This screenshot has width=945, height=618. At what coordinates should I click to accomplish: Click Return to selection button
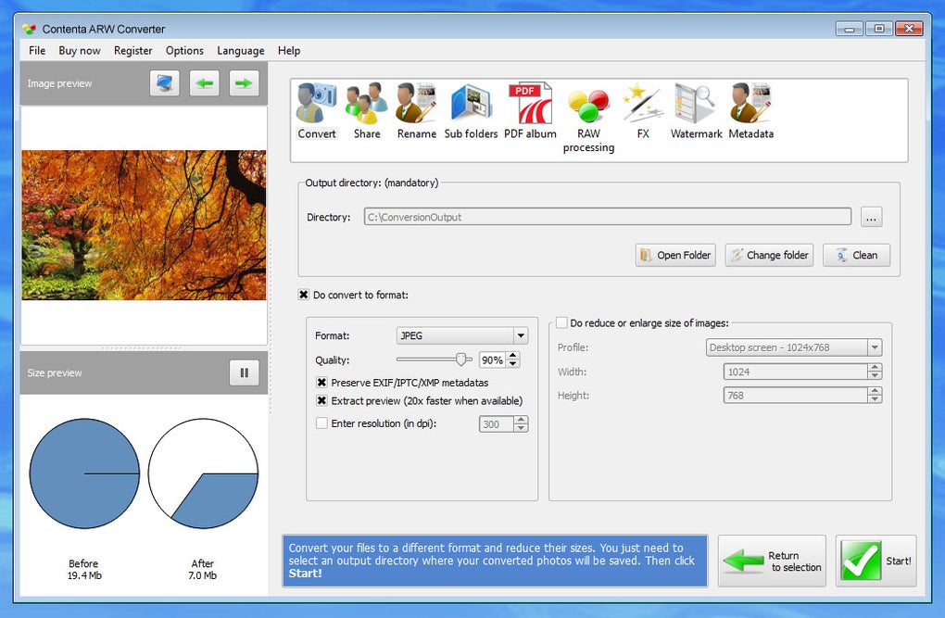(x=772, y=561)
